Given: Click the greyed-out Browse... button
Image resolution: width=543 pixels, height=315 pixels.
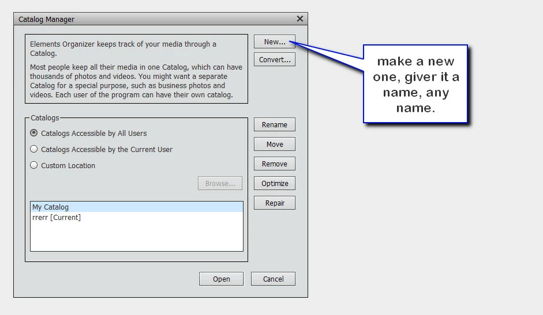Looking at the screenshot, I should coord(220,183).
